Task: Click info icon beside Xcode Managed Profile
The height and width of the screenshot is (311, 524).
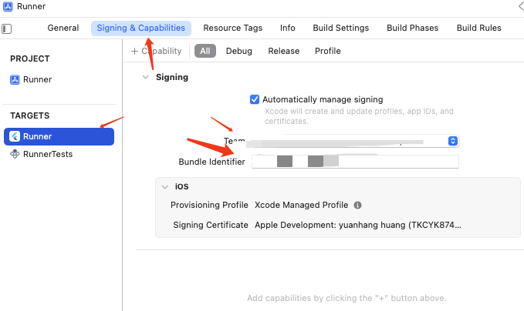Action: point(357,206)
